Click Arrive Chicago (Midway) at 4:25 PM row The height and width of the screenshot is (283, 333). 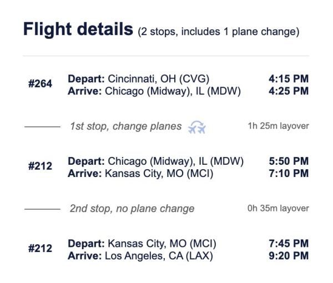[x=154, y=90]
